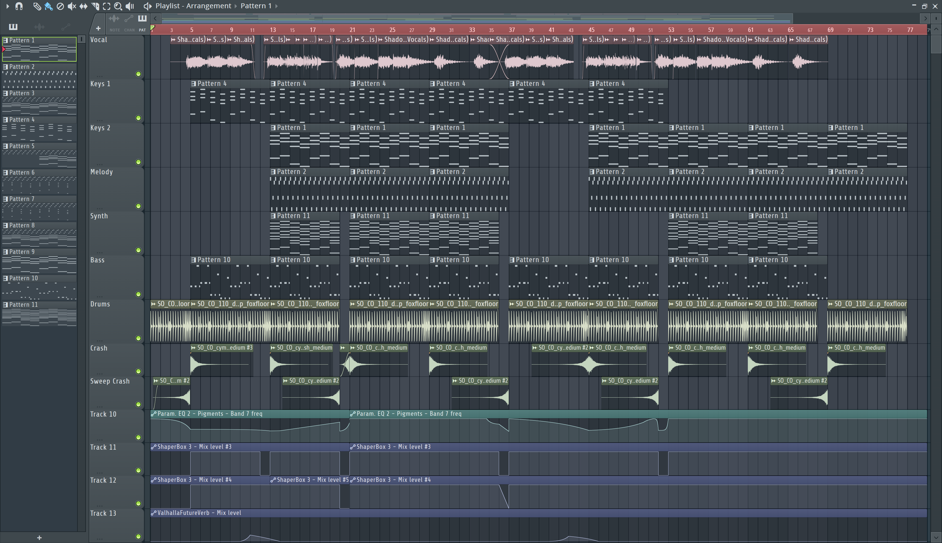Click the Vocal track name
The height and width of the screenshot is (543, 942).
[99, 40]
